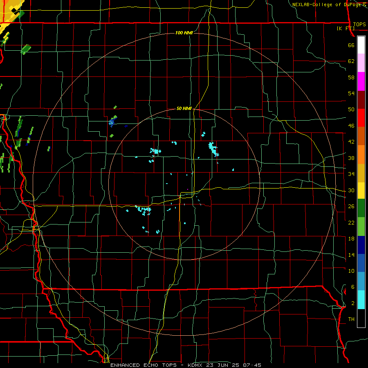Click the '07:45' timestamp

253,365
